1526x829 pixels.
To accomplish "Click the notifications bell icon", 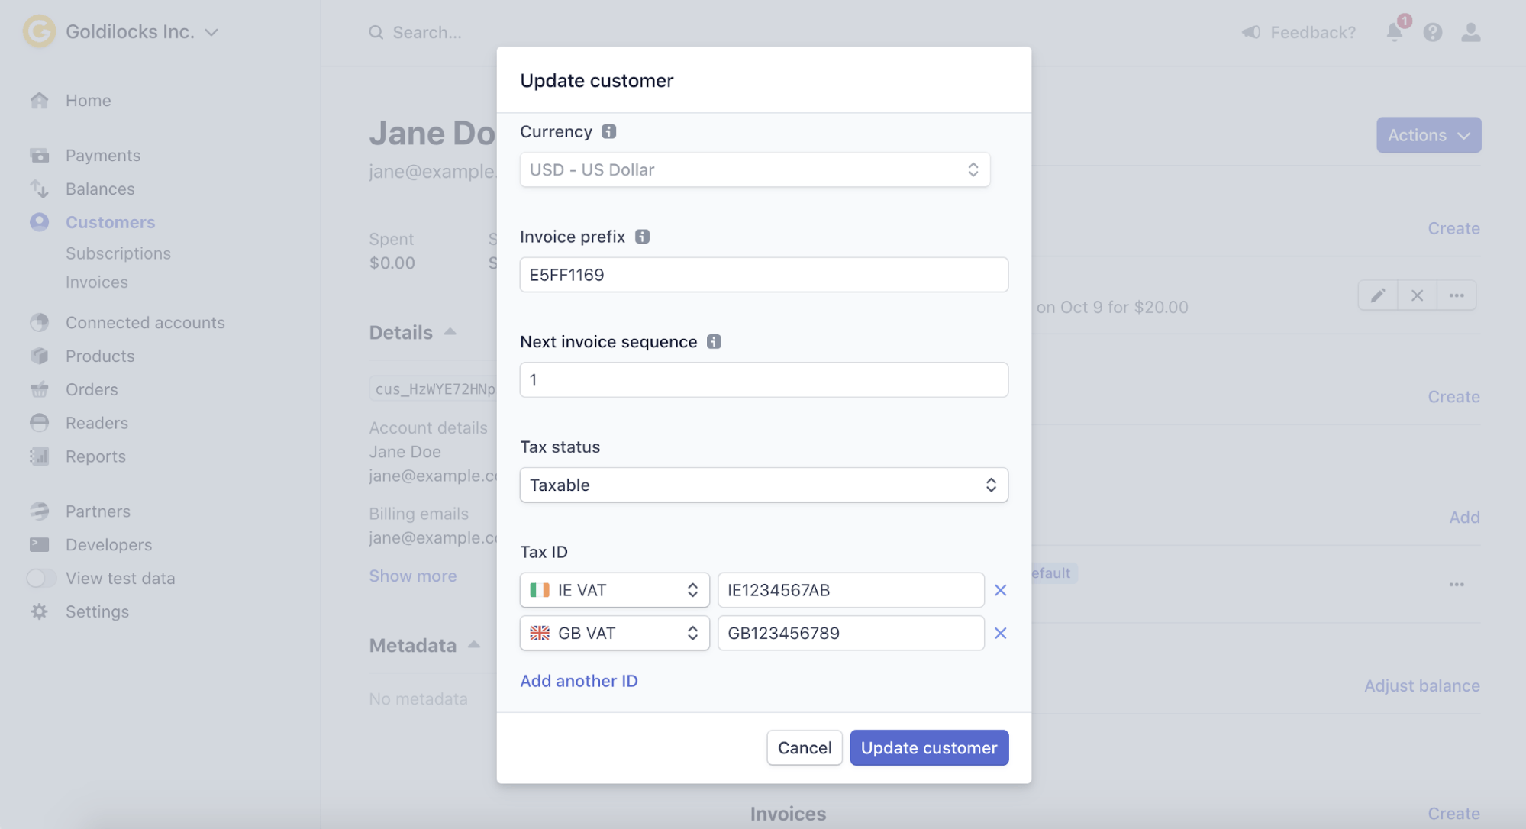I will tap(1395, 32).
